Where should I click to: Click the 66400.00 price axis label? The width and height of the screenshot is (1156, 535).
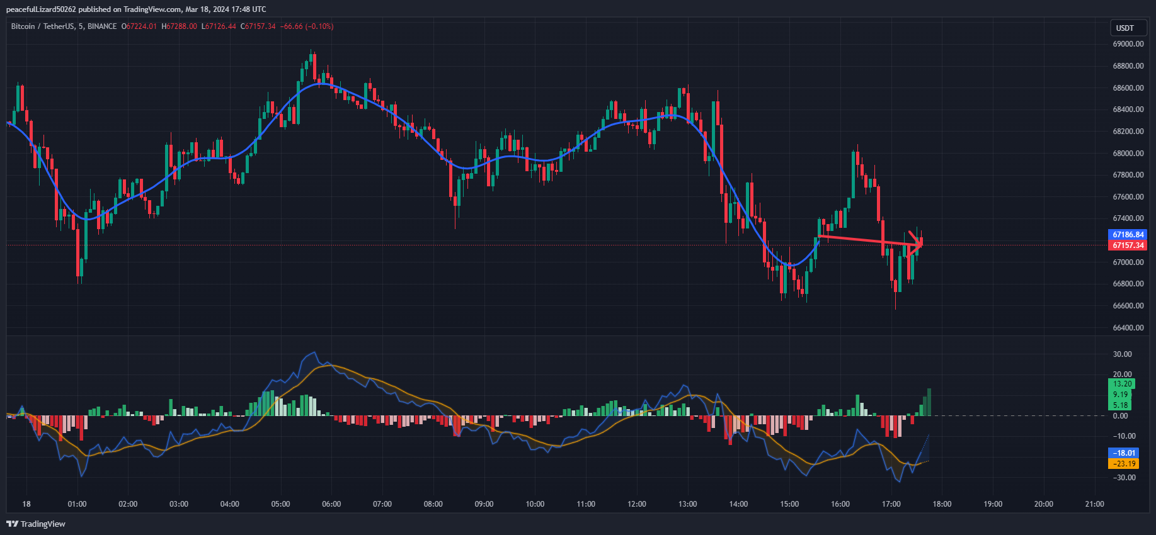1128,328
